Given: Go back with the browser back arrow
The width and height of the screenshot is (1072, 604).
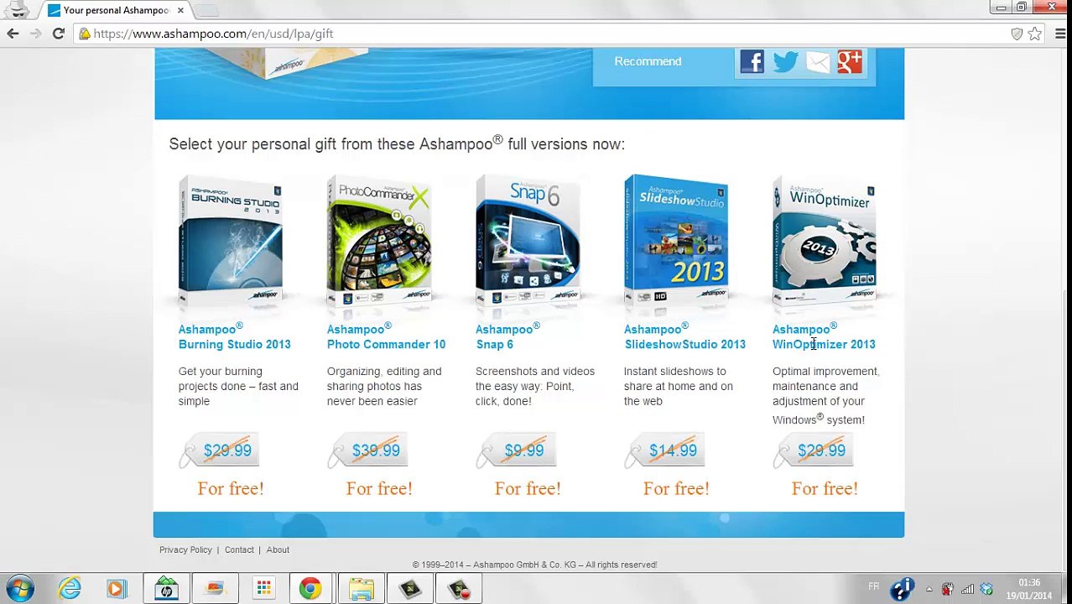Looking at the screenshot, I should (x=13, y=34).
